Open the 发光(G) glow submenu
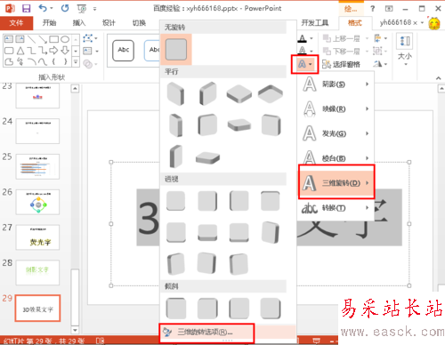Screen dimensions: 445x345 [x=336, y=133]
